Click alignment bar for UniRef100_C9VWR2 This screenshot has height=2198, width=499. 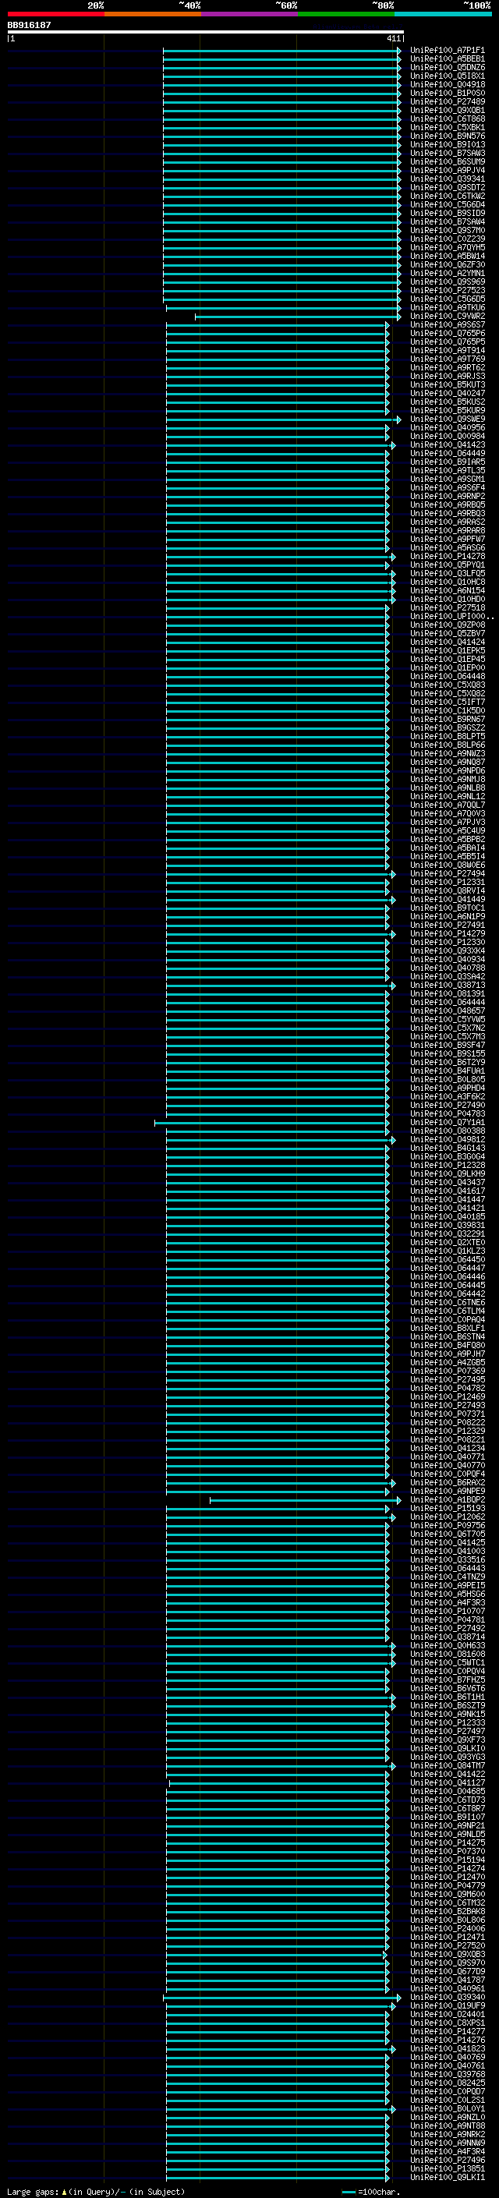click(298, 317)
